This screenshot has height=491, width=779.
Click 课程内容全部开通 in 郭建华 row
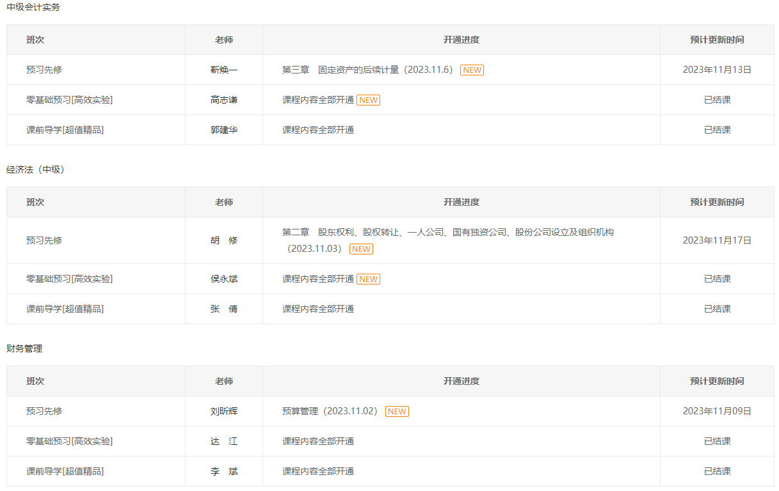tap(318, 130)
